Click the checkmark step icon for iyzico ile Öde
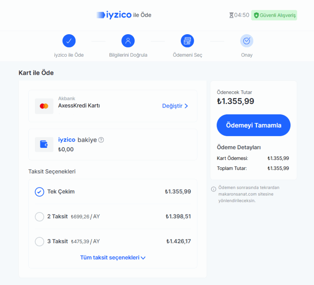 tap(69, 41)
